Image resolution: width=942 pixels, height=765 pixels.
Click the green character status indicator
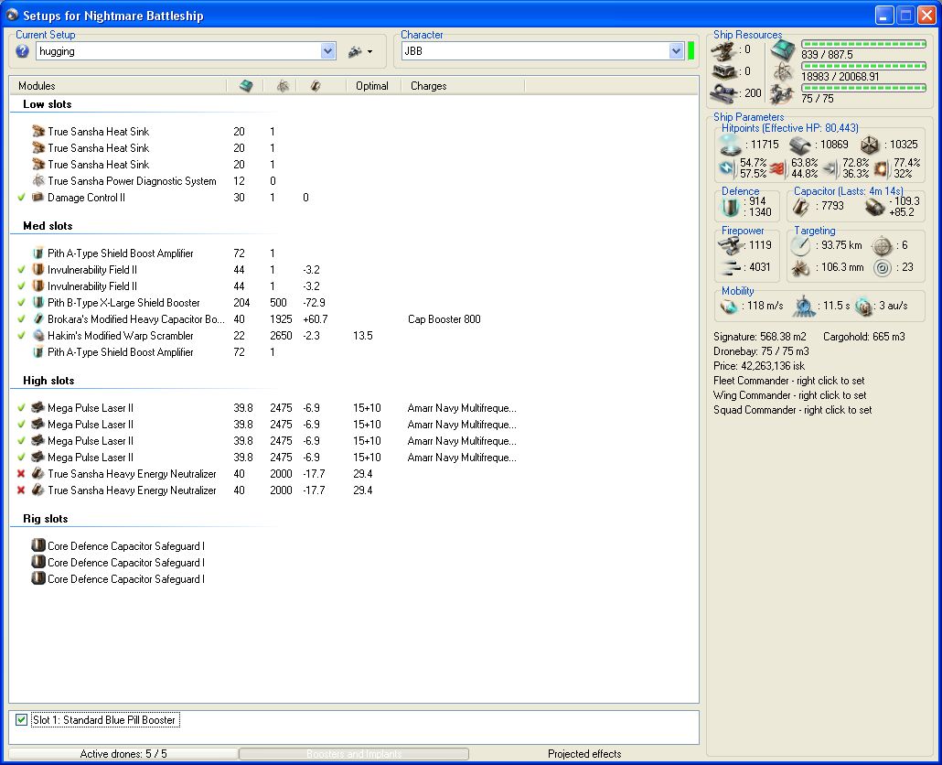tap(690, 51)
